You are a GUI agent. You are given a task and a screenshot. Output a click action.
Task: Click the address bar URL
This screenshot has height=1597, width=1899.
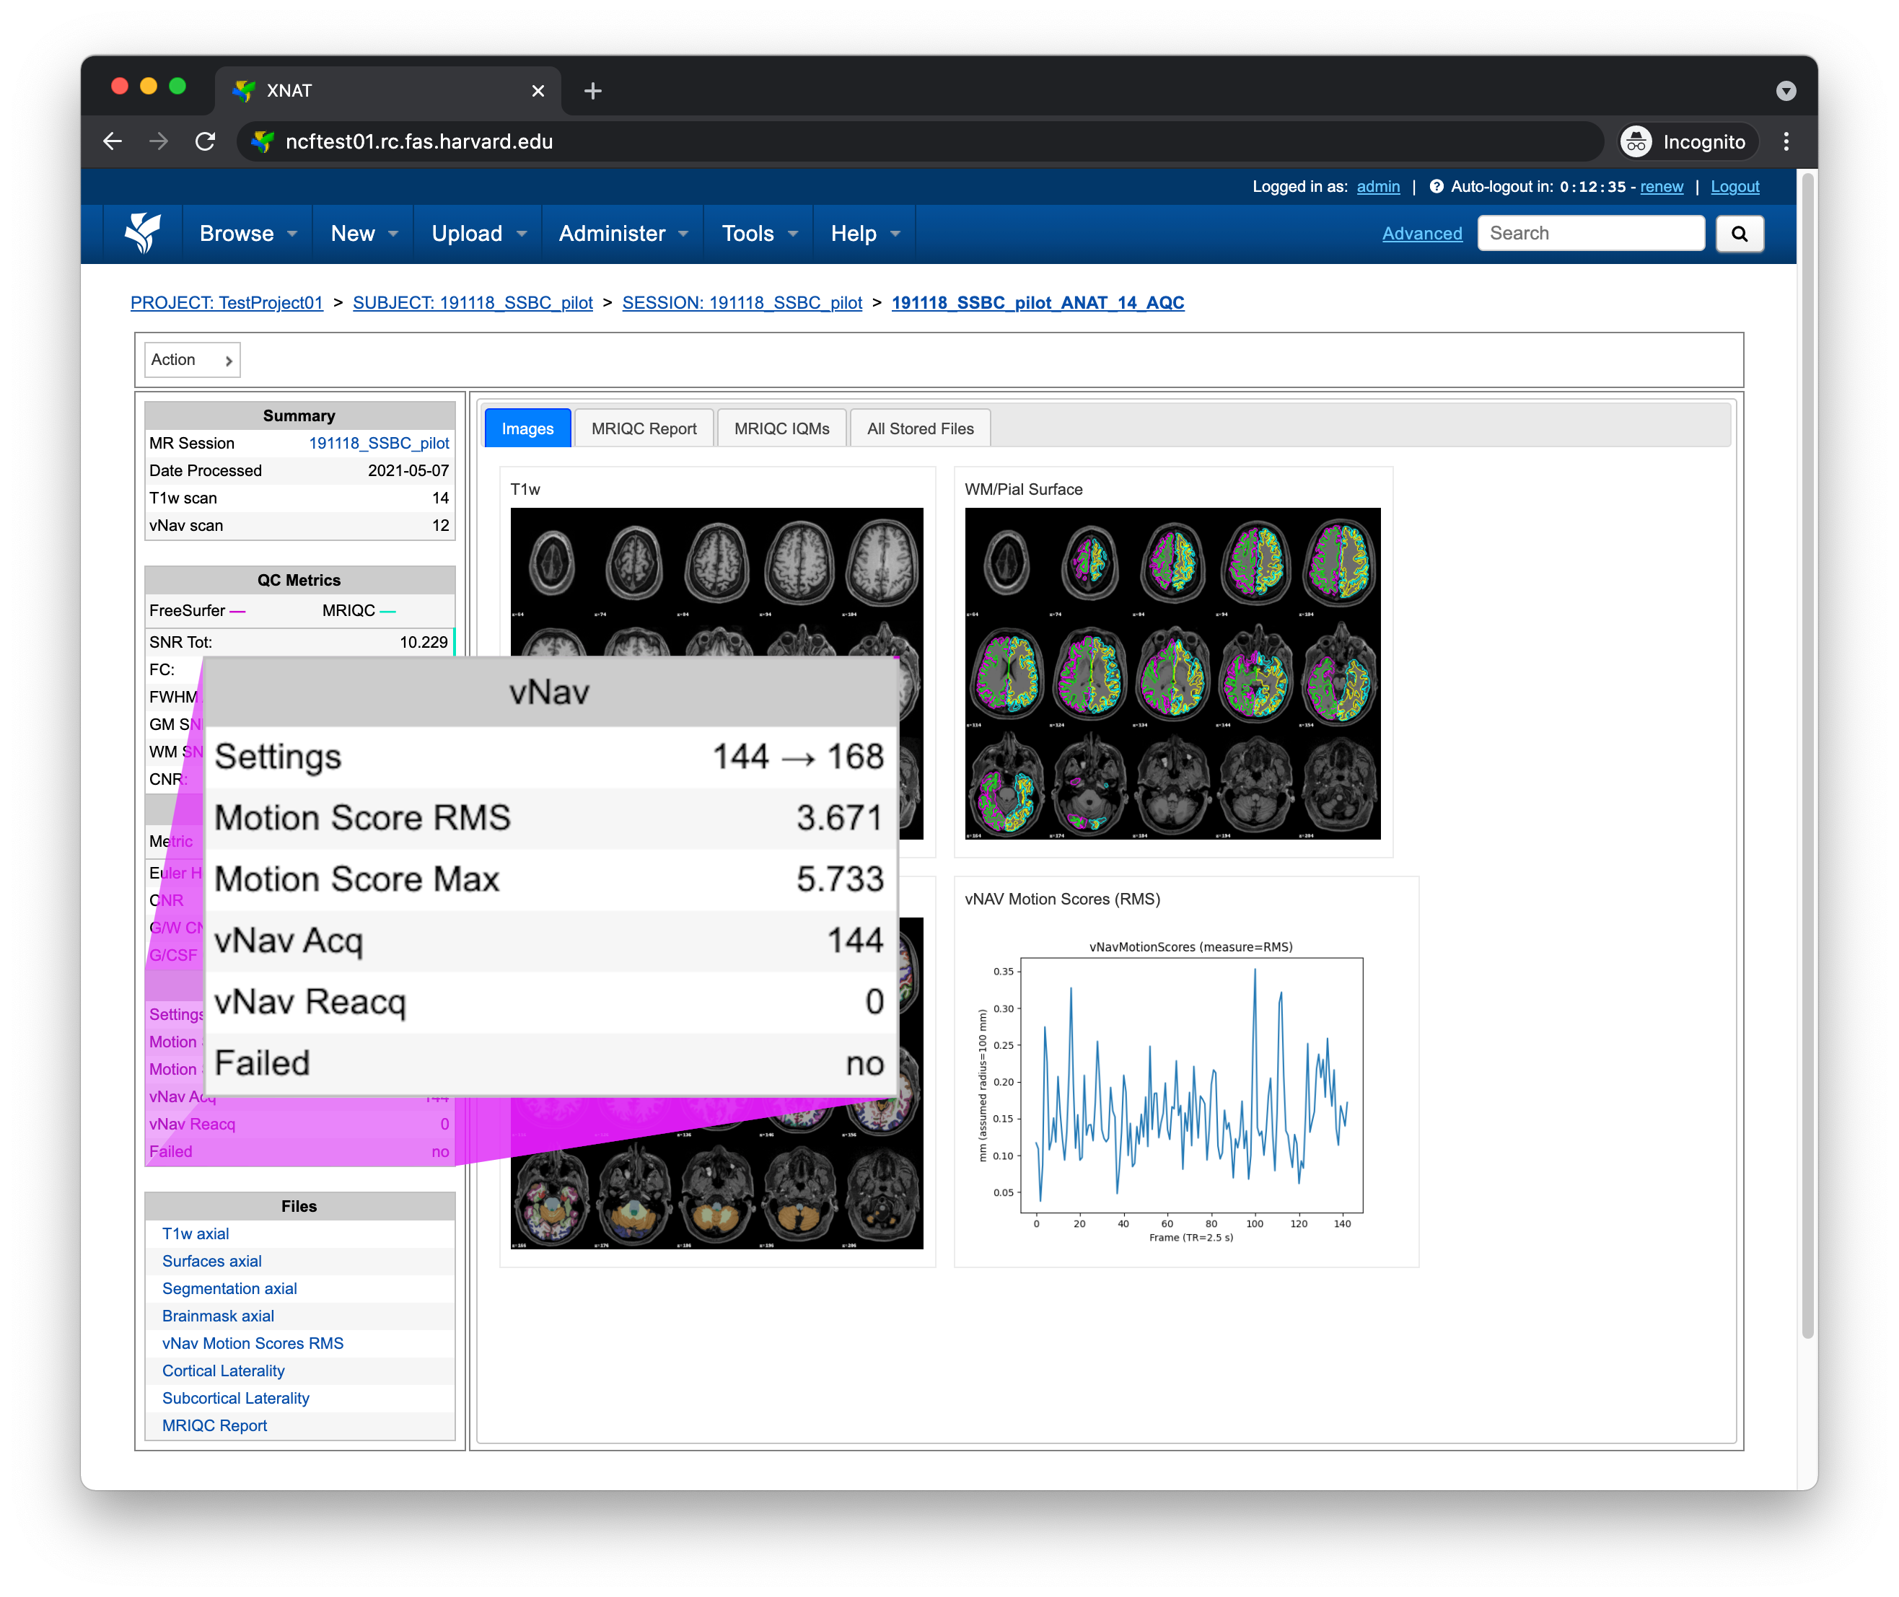click(418, 141)
